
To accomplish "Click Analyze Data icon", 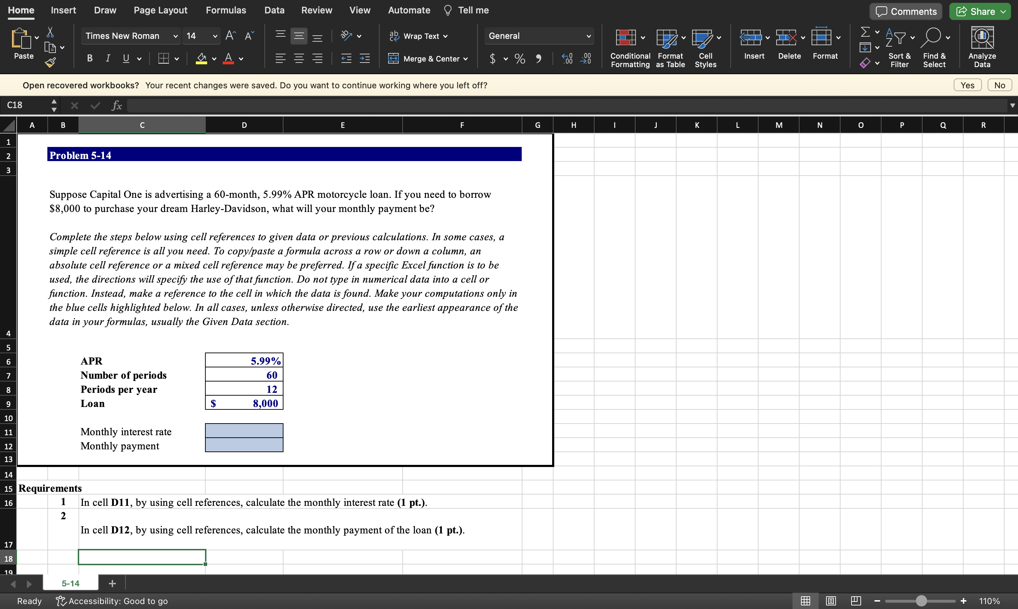I will (x=982, y=37).
